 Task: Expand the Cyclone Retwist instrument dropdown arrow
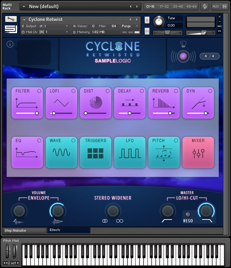tap(24, 20)
